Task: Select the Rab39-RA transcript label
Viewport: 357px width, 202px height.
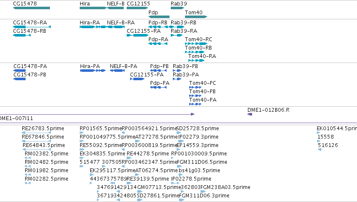Action: coord(184,31)
